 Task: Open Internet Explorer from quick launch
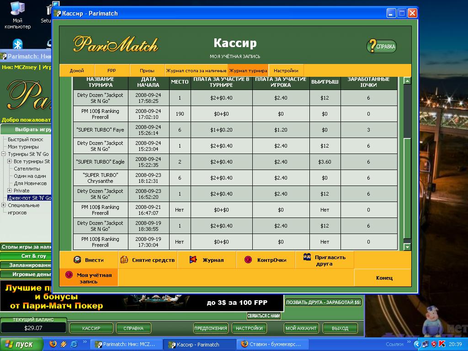click(74, 344)
